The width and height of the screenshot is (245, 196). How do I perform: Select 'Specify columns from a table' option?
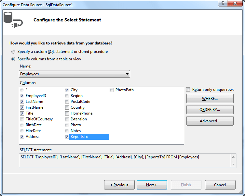(x=13, y=59)
